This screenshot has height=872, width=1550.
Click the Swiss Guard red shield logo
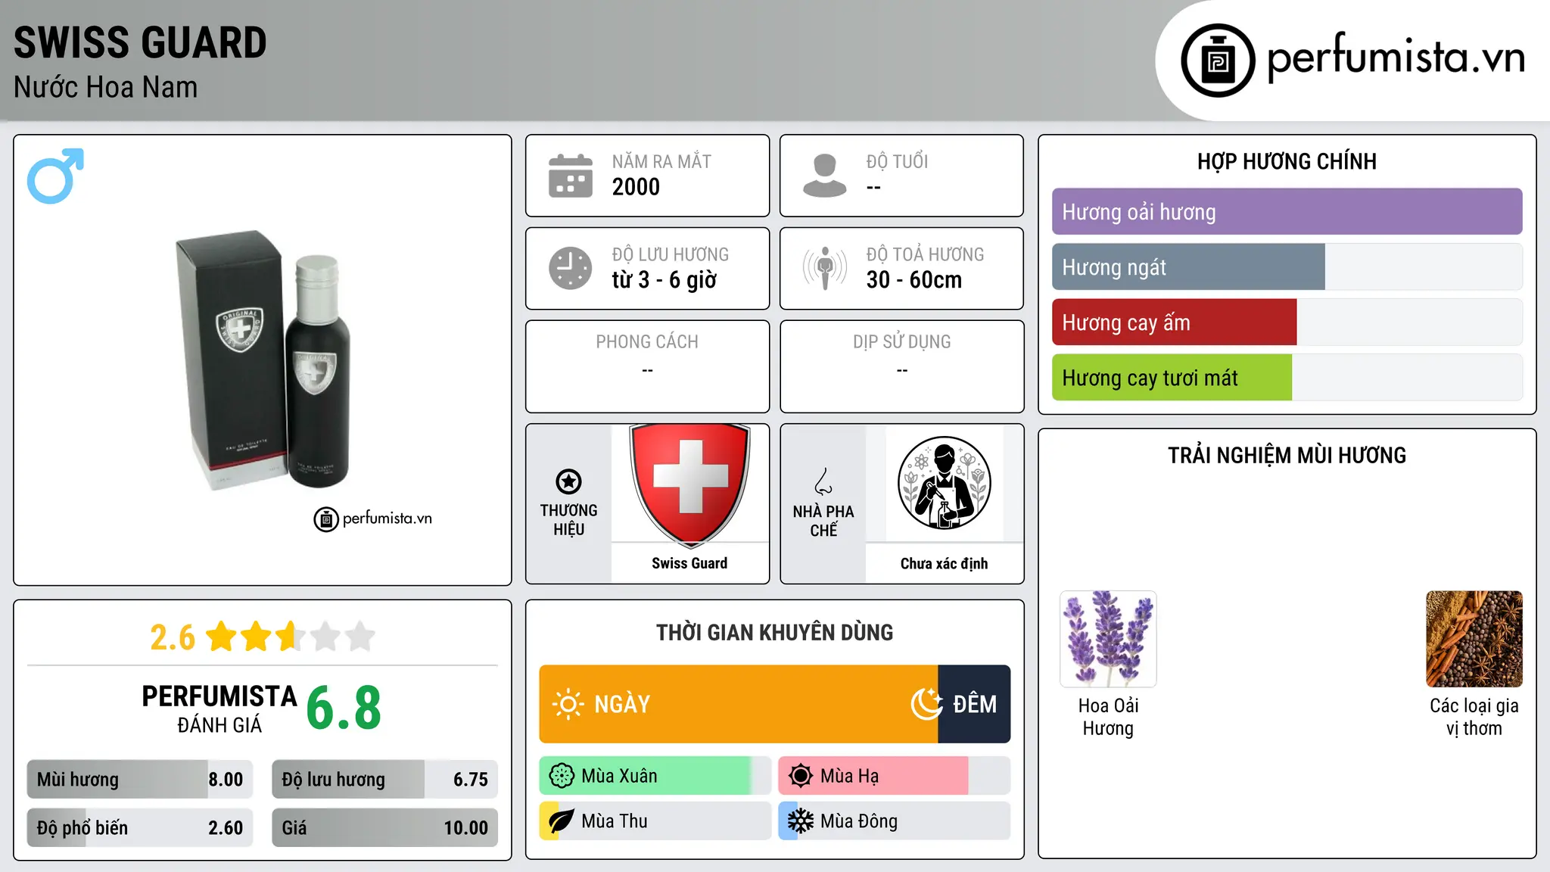(x=690, y=484)
